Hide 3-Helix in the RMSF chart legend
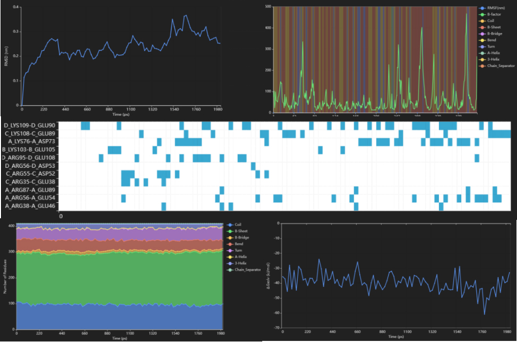517x342 pixels. coord(489,59)
